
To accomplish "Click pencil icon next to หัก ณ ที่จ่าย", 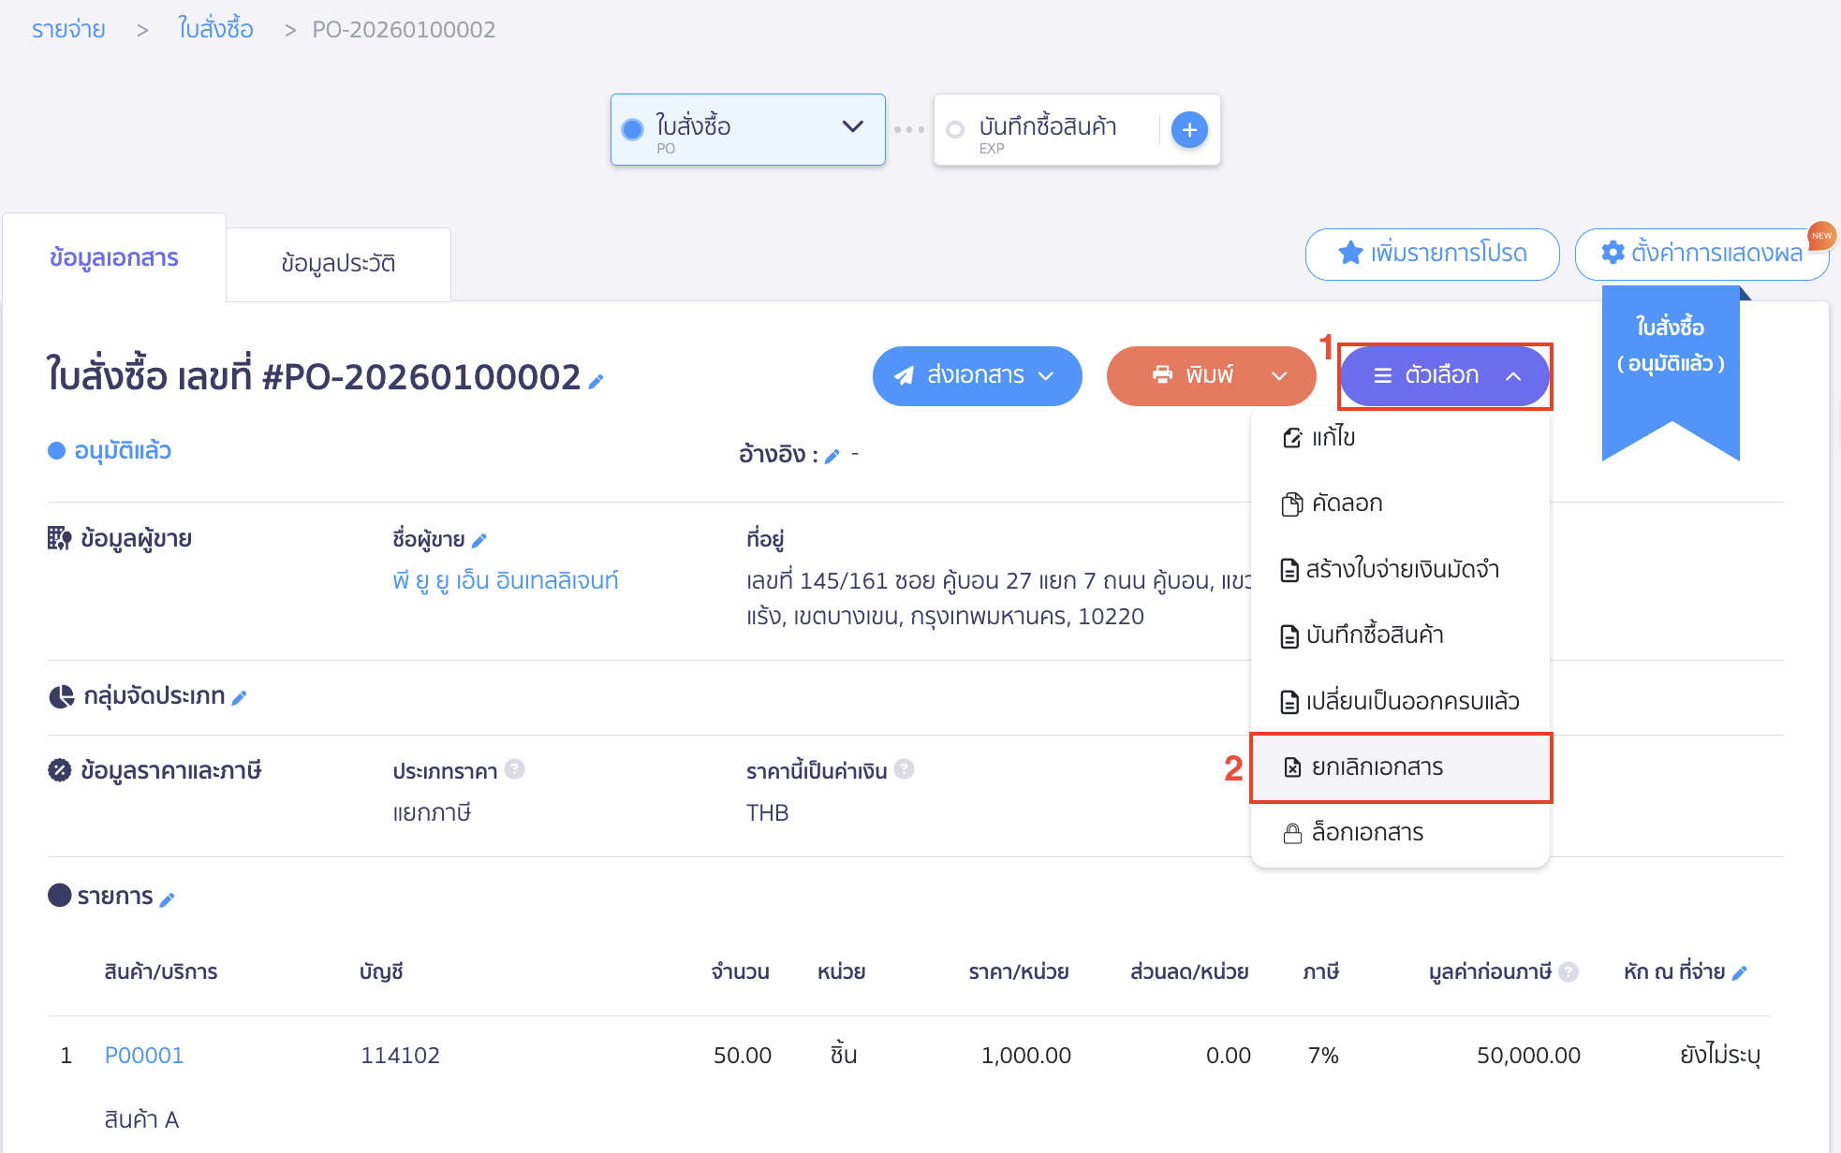I will [x=1740, y=973].
